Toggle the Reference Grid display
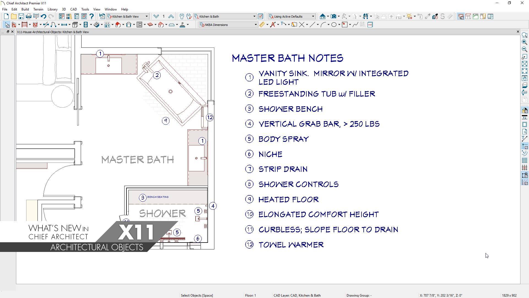529x298 pixels. [x=525, y=161]
